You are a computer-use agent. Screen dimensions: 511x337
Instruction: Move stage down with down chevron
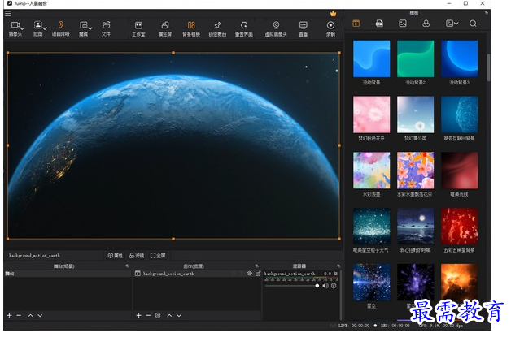(x=40, y=316)
